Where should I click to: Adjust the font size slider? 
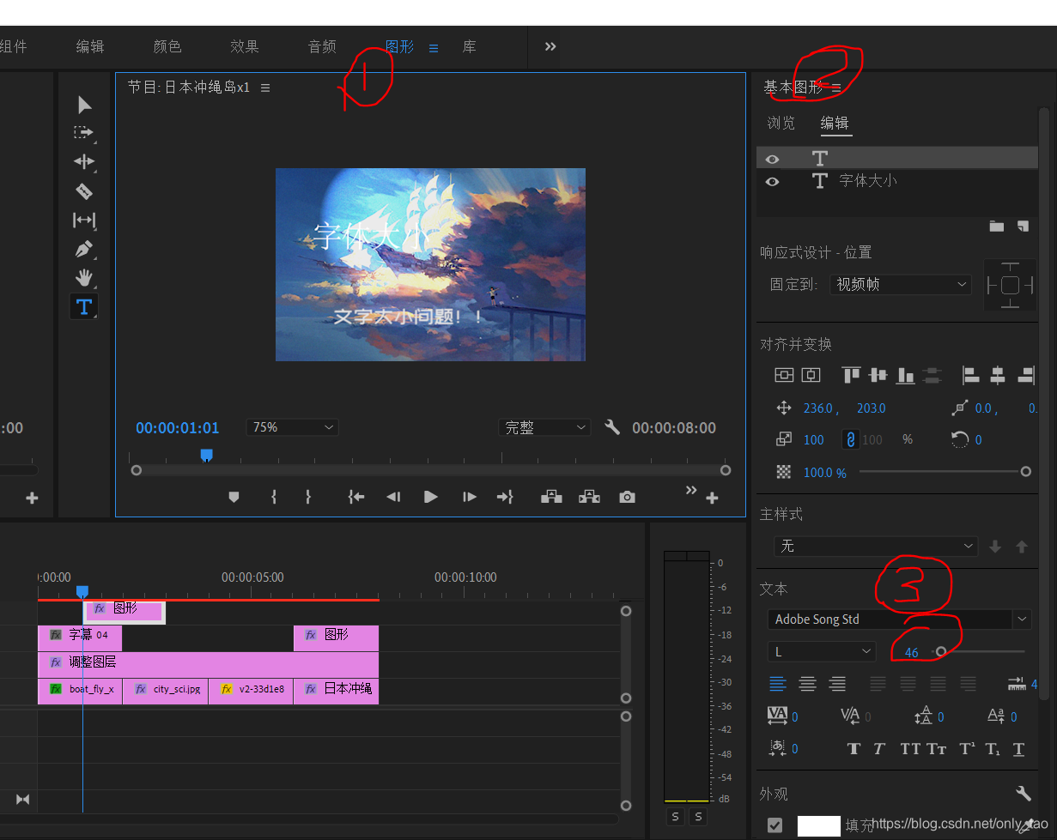pyautogui.click(x=940, y=652)
